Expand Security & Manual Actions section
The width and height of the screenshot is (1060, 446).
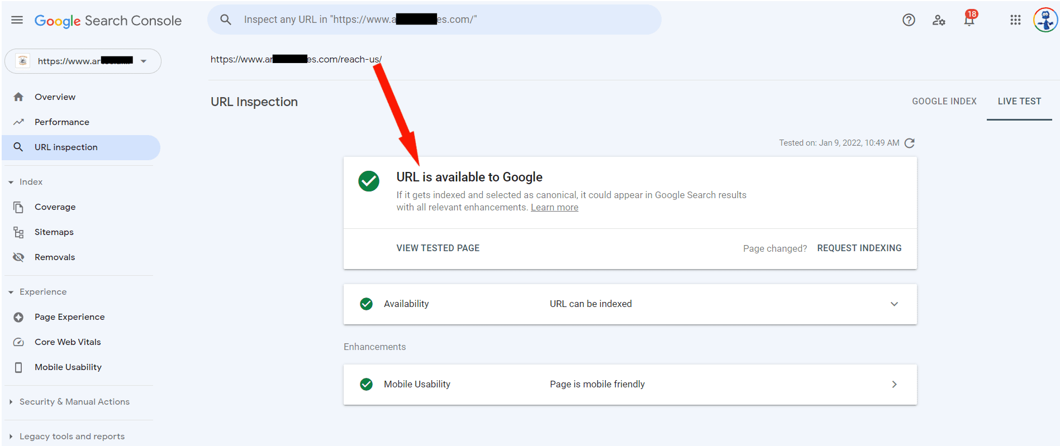[11, 402]
